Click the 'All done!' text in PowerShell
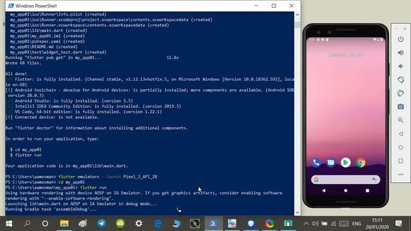Image resolution: width=411 pixels, height=231 pixels. 16,74
